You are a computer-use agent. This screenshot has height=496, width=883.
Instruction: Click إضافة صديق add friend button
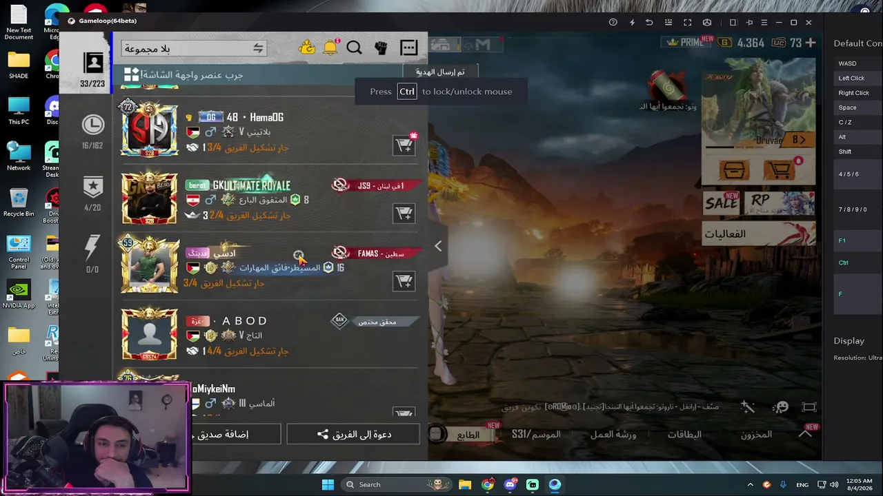coord(236,434)
